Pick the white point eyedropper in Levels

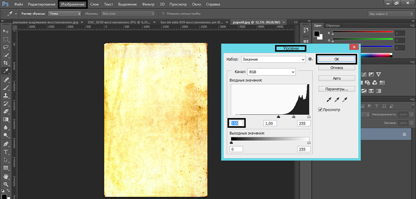tap(345, 100)
